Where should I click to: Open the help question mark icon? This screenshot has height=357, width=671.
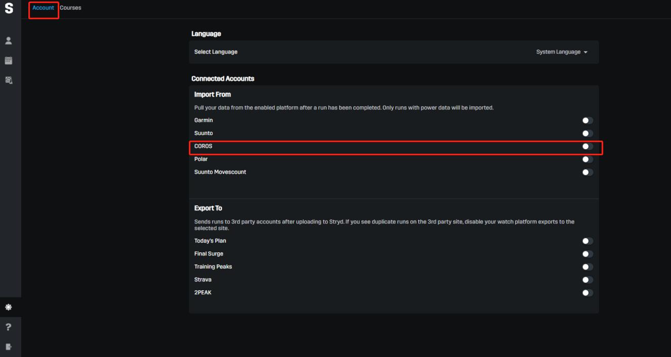pos(9,327)
